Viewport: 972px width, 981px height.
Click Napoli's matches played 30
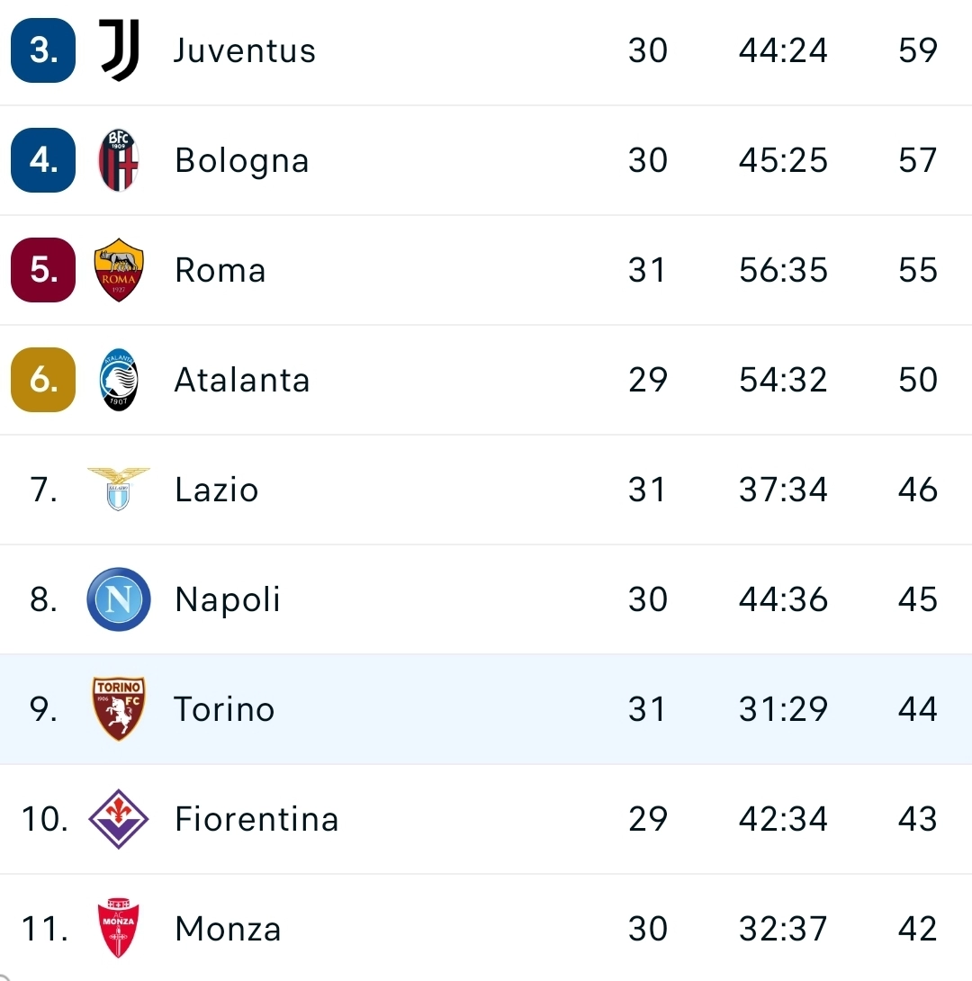(x=648, y=599)
